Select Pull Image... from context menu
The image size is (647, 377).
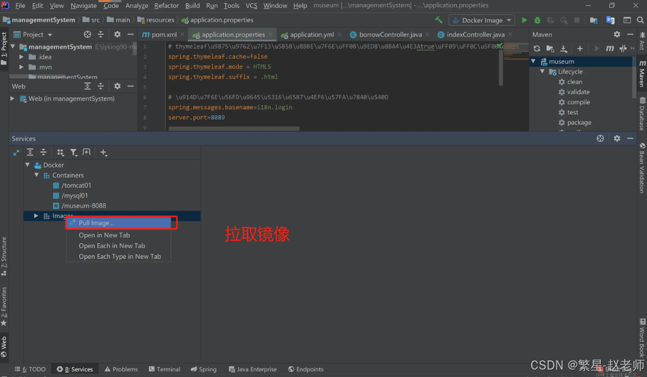(x=96, y=223)
